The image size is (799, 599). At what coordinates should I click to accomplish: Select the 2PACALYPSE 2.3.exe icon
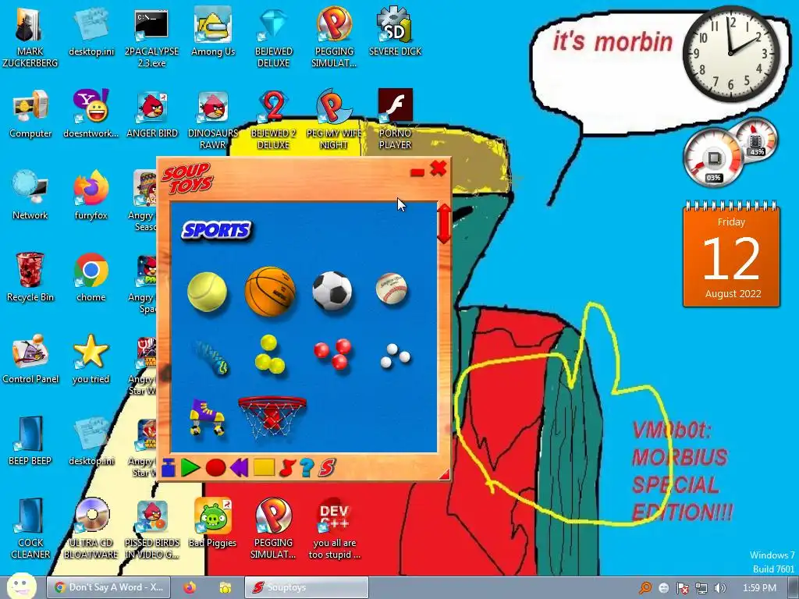(151, 38)
